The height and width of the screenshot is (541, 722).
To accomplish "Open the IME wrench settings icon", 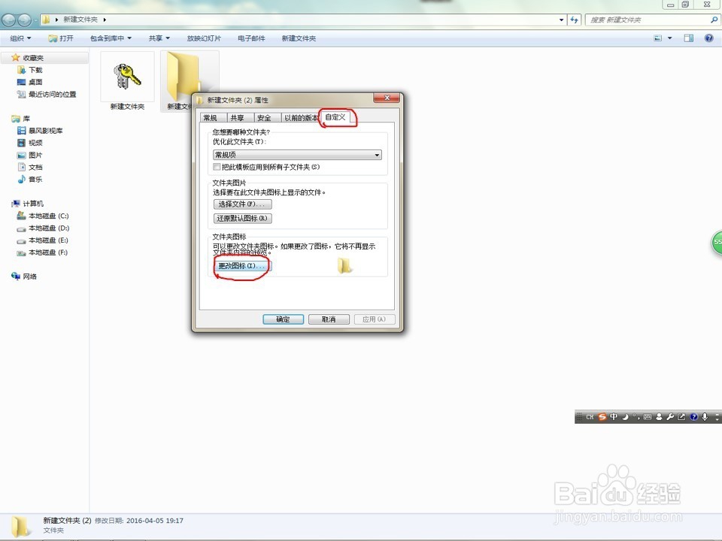I will click(670, 417).
